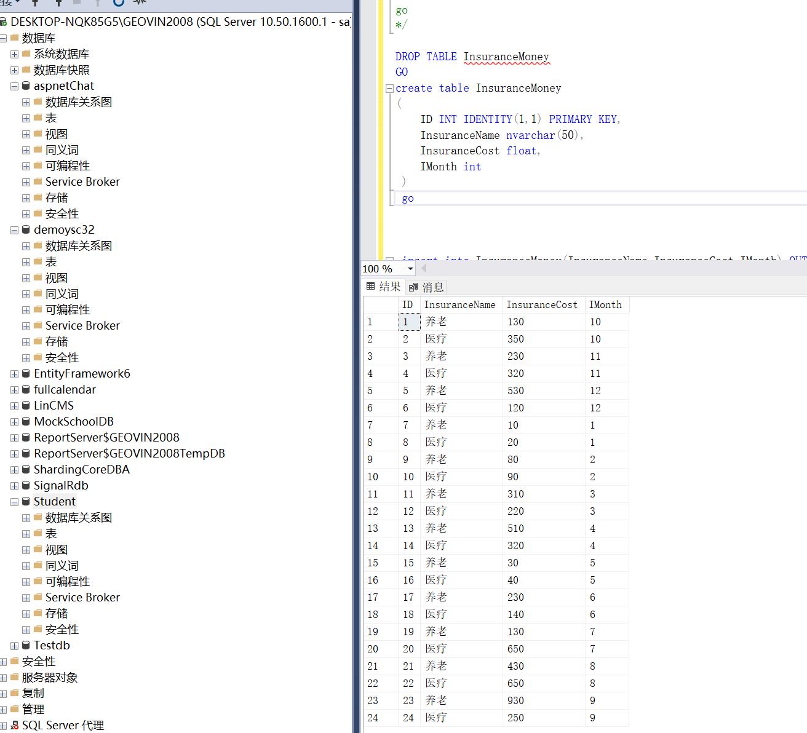Expand the 系统数据库 folder
Viewport: 807px width, 733px height.
(14, 53)
